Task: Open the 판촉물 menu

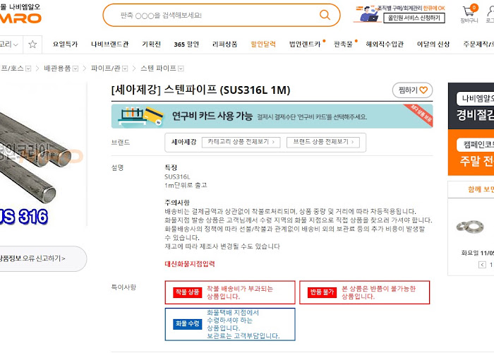Action: [343, 44]
